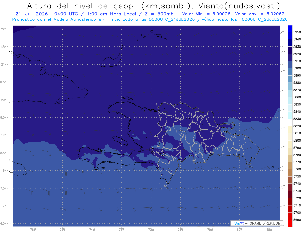Select the date text '21-Jul-2026'
This screenshot has height=233, width=302.
pos(31,14)
